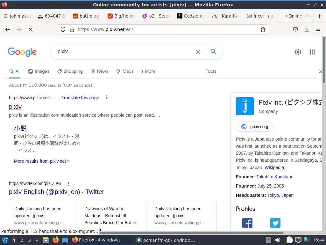Show desktop via the blue taskbar icon
Viewport: 326px width, 245px height.
point(65,240)
